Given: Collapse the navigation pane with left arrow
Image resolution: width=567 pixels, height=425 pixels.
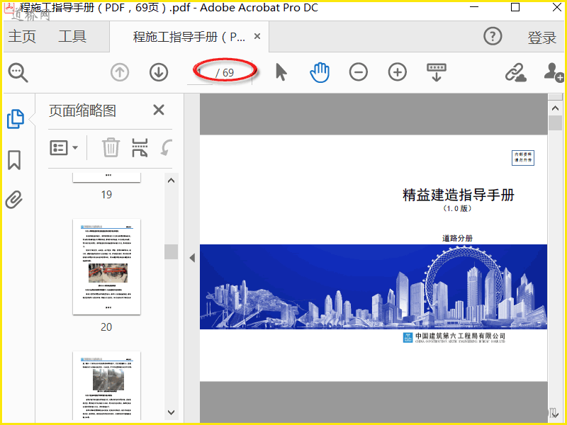Looking at the screenshot, I should pyautogui.click(x=192, y=258).
